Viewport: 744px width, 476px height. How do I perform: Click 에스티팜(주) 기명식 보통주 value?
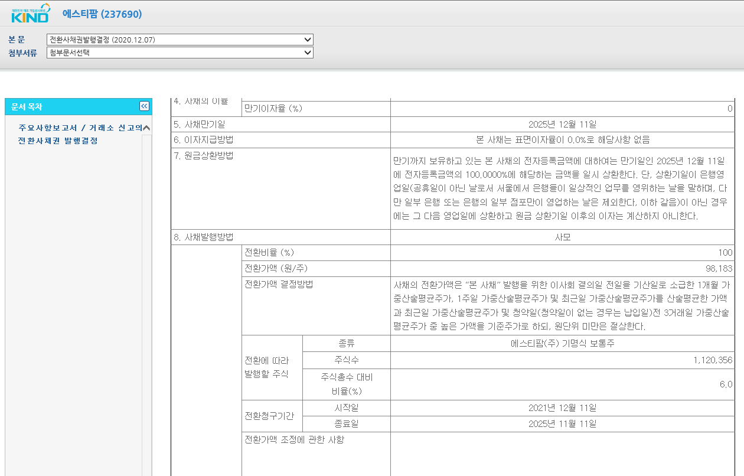point(562,344)
